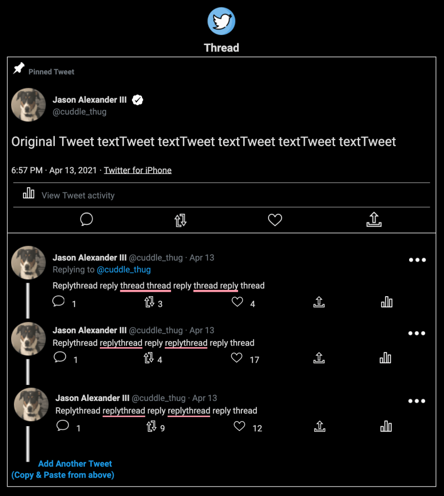444x496 pixels.
Task: Share the second reply tweet
Action: point(318,358)
